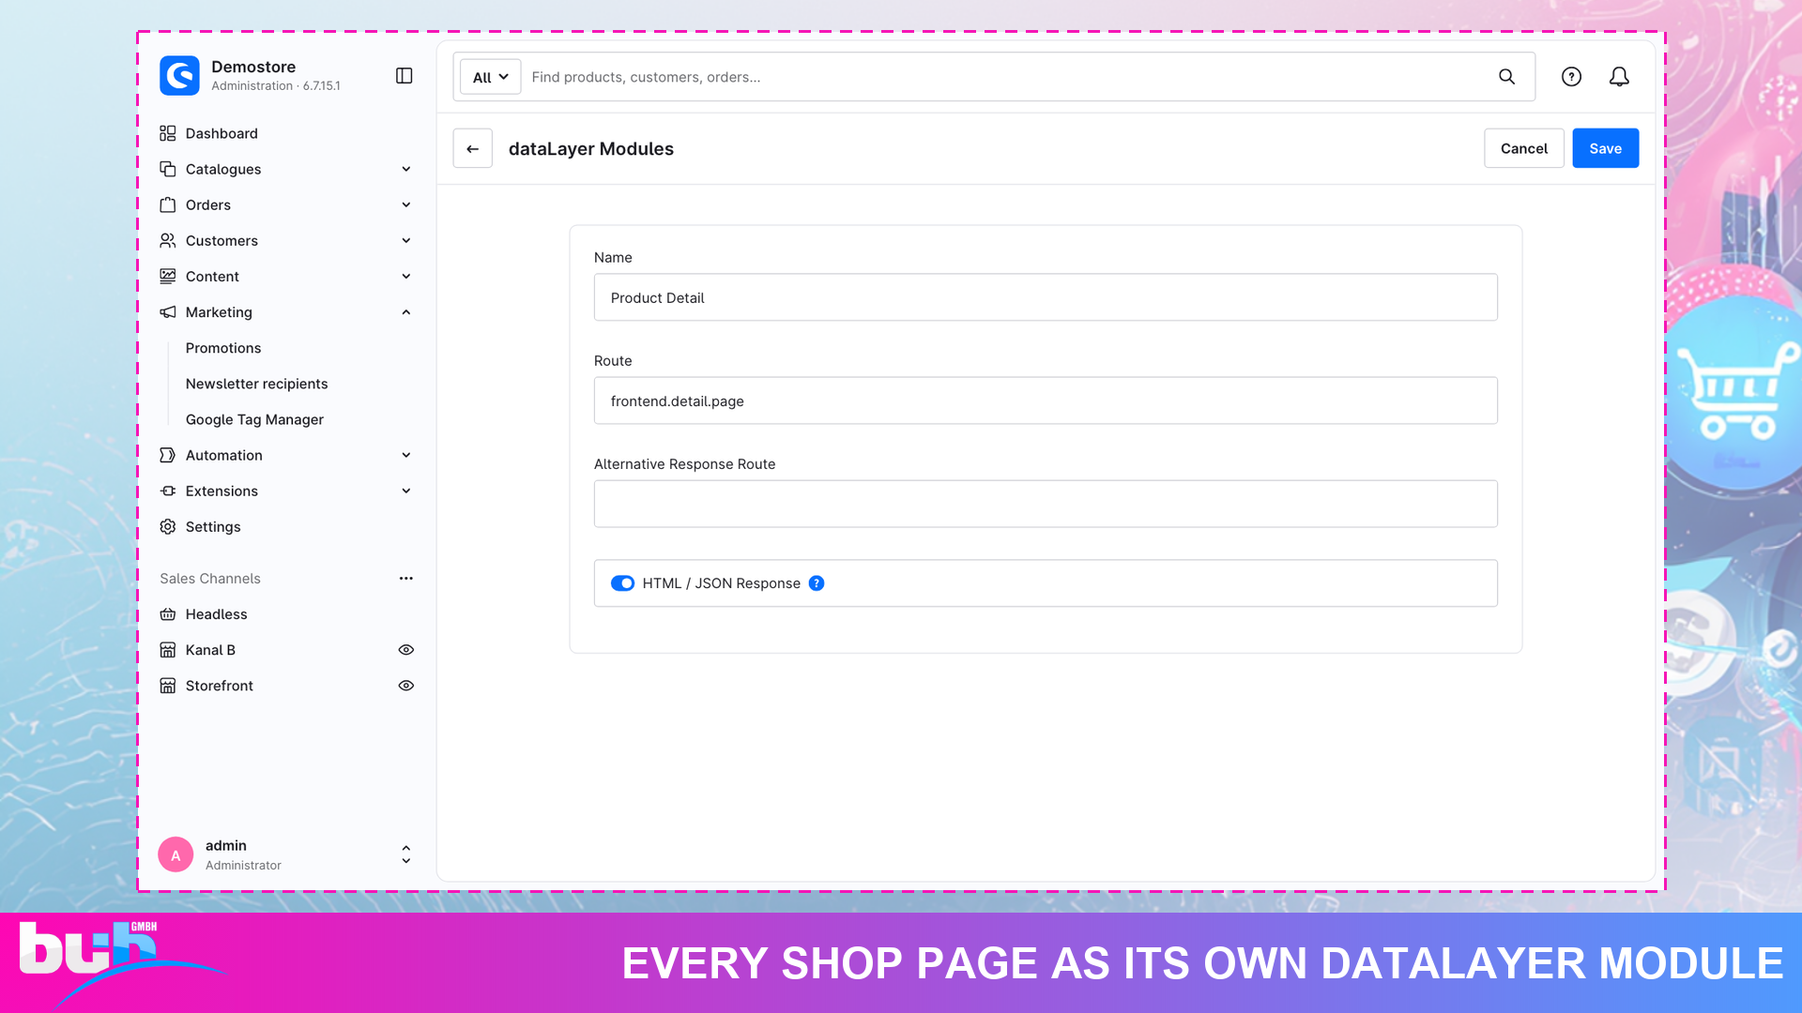
Task: Expand the Catalogues menu chevron
Action: pos(405,170)
